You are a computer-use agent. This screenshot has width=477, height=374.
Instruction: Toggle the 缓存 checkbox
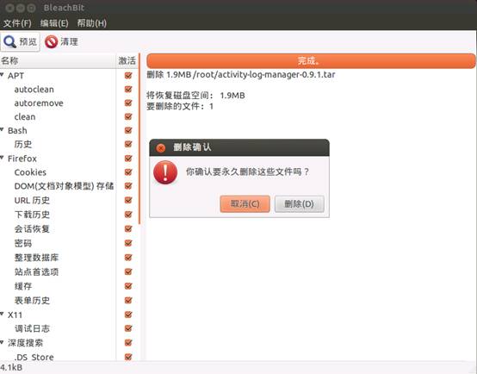pos(128,286)
